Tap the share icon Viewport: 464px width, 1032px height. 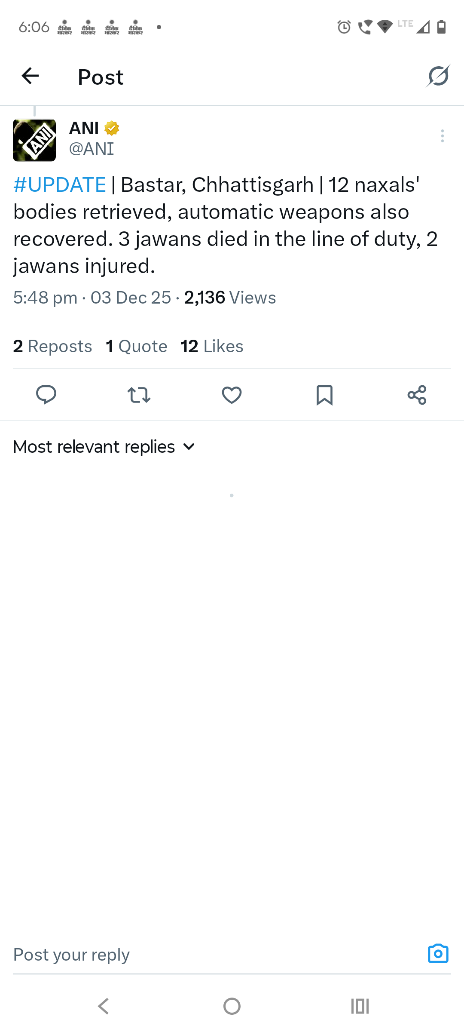click(417, 395)
